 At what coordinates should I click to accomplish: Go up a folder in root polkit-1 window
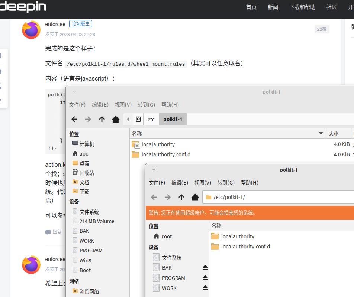tap(181, 197)
